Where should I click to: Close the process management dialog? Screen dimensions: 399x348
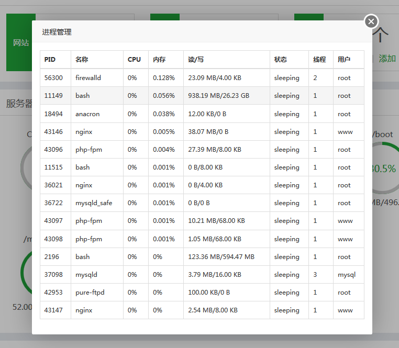(371, 21)
